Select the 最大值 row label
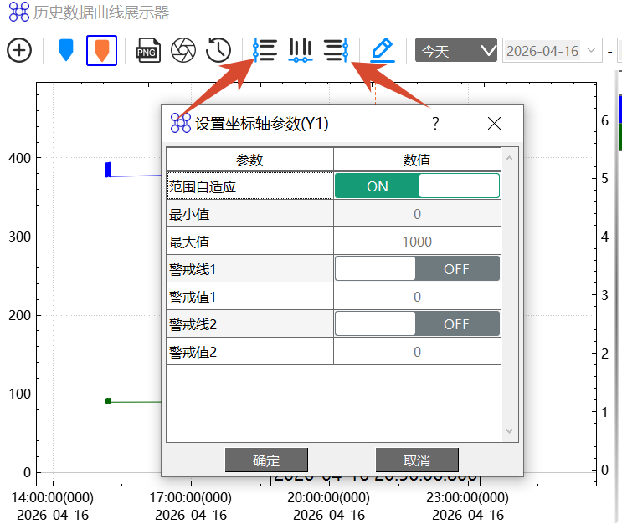 pos(249,242)
